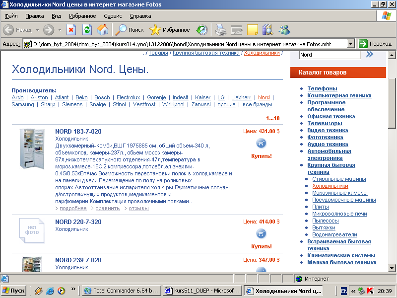
Task: Open the Файл menu
Action: click(11, 16)
